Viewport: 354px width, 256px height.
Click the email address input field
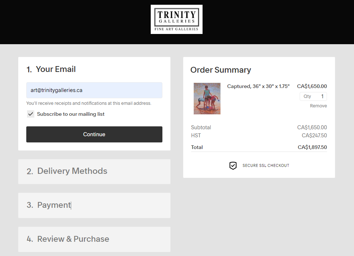pos(94,90)
